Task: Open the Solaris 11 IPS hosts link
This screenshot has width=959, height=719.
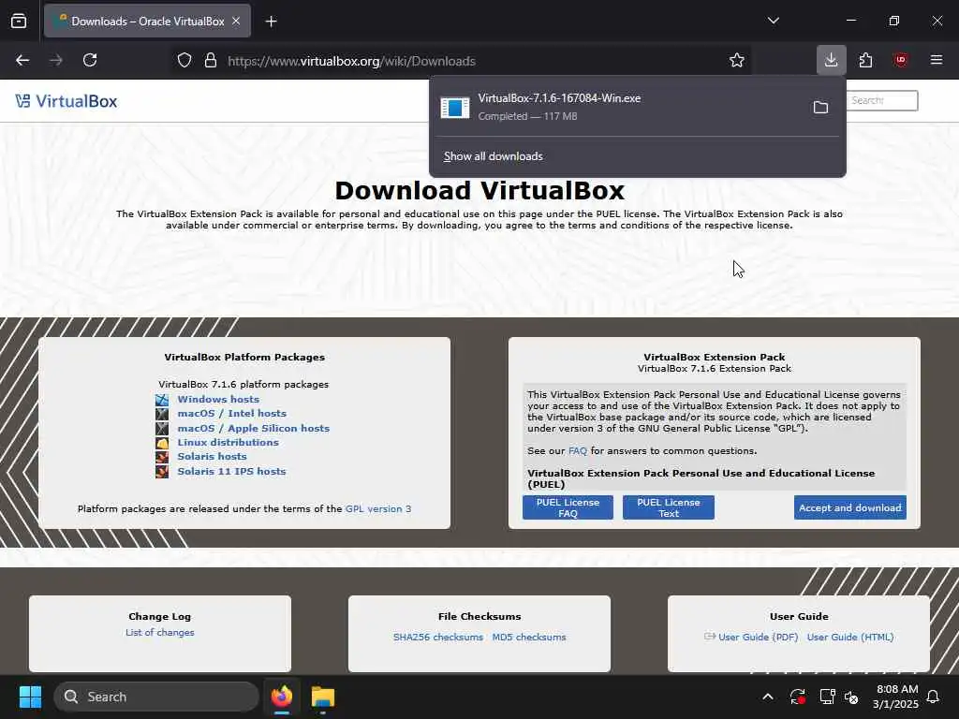Action: coord(232,472)
